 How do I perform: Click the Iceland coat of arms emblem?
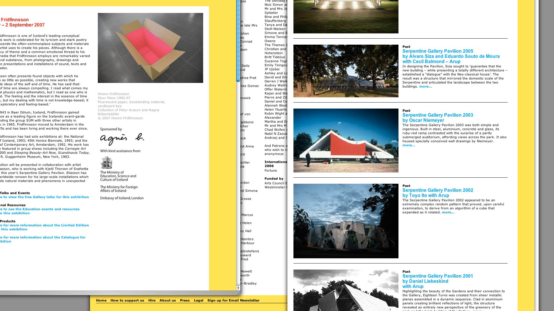coord(106,163)
